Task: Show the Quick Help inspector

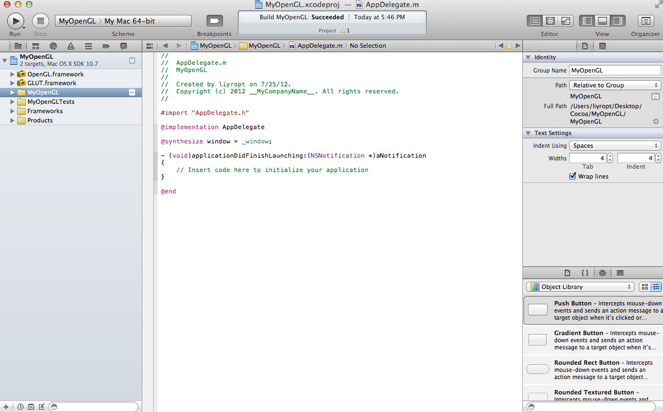Action: [603, 46]
